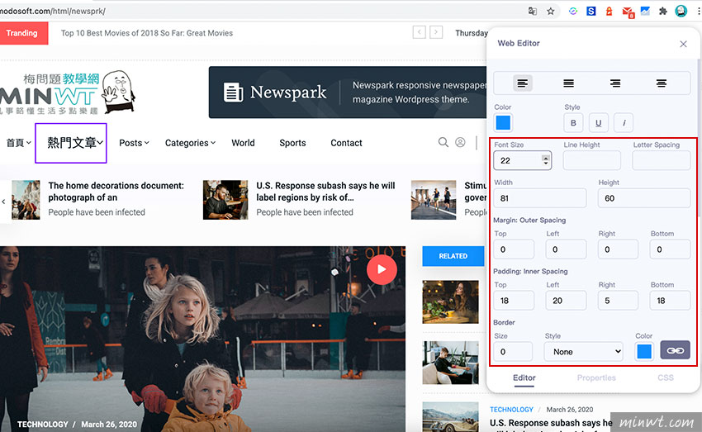The width and height of the screenshot is (702, 432).
Task: Switch to the Editor tab
Action: 524,377
